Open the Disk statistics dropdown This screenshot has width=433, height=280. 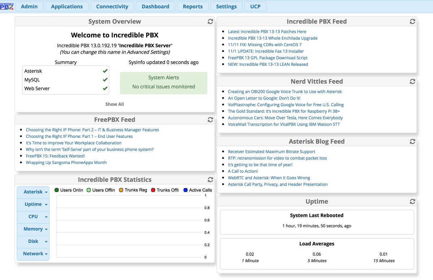click(33, 241)
